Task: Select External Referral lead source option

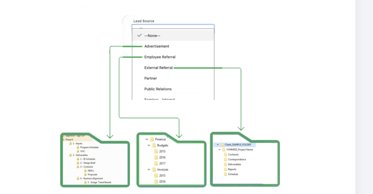Action: pos(158,68)
